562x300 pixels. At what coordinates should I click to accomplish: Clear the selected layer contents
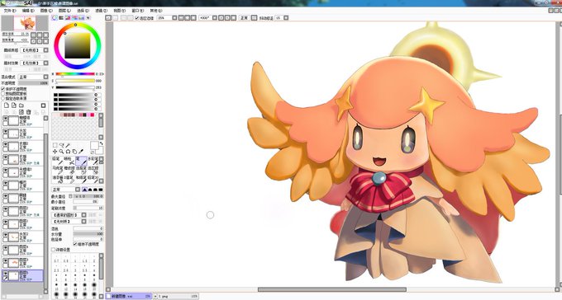coord(21,112)
